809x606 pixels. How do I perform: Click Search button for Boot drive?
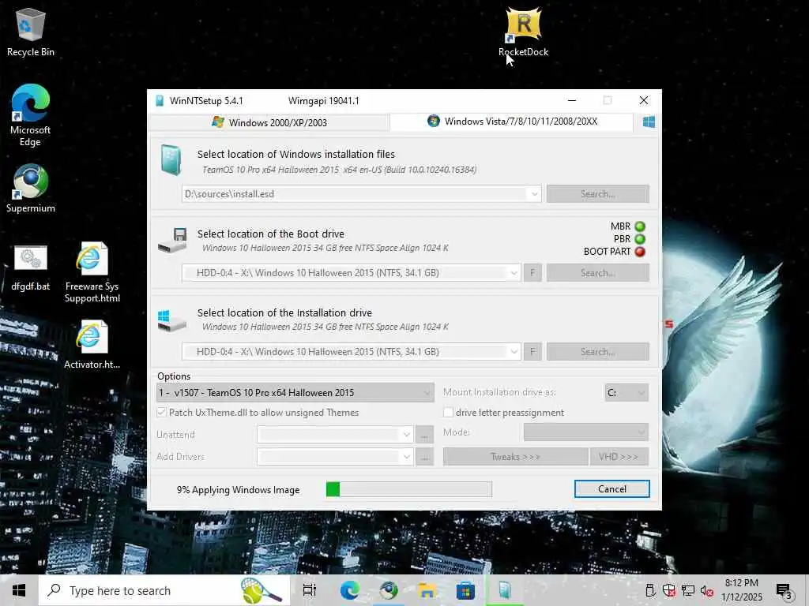coord(598,273)
